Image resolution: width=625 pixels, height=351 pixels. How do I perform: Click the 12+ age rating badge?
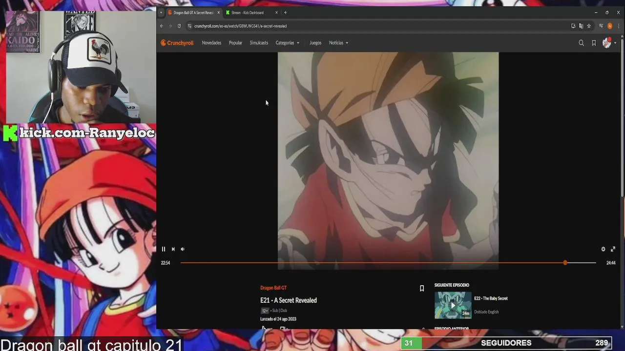tap(265, 311)
